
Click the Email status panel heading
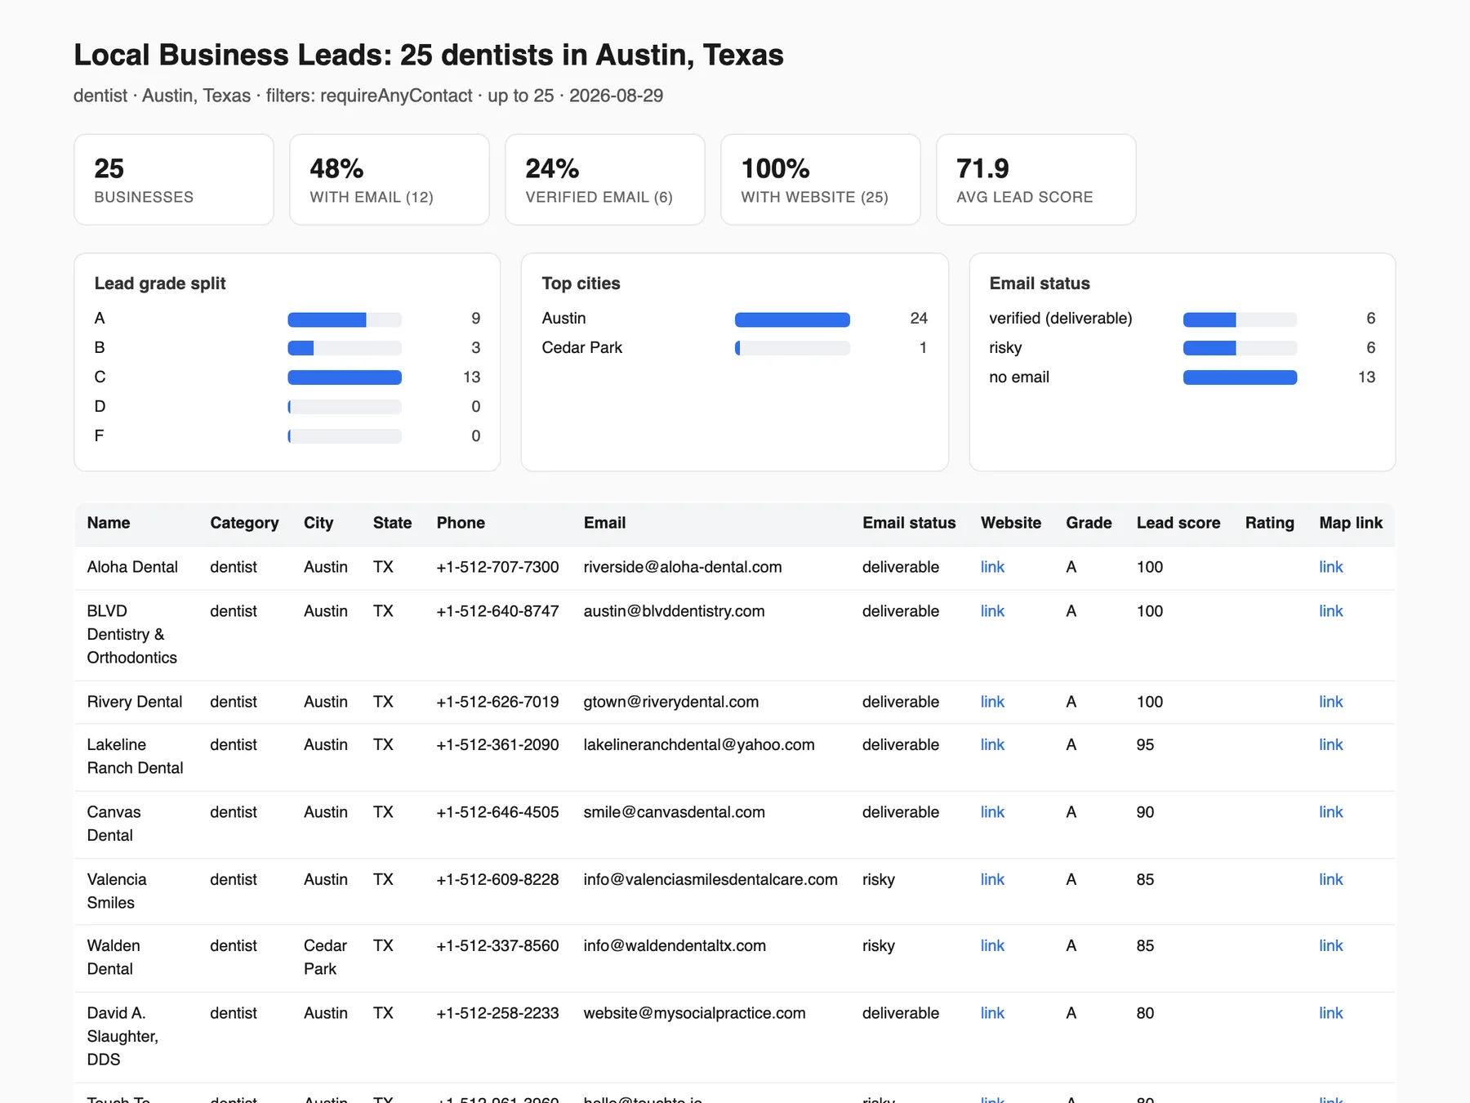(1040, 284)
